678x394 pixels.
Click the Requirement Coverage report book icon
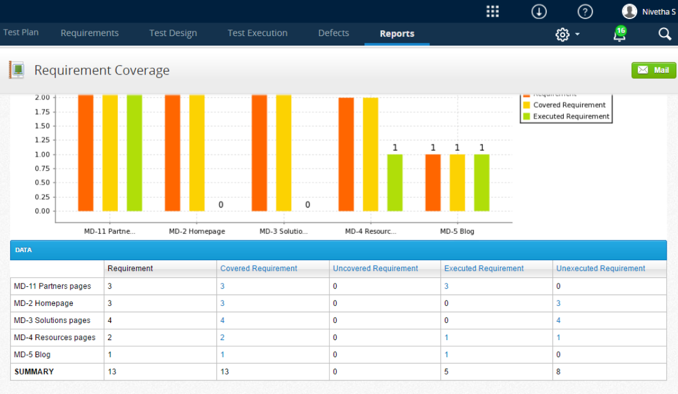tap(16, 70)
